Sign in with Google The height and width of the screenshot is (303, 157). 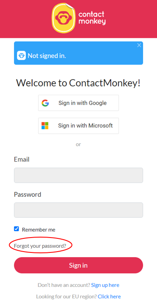(x=79, y=103)
